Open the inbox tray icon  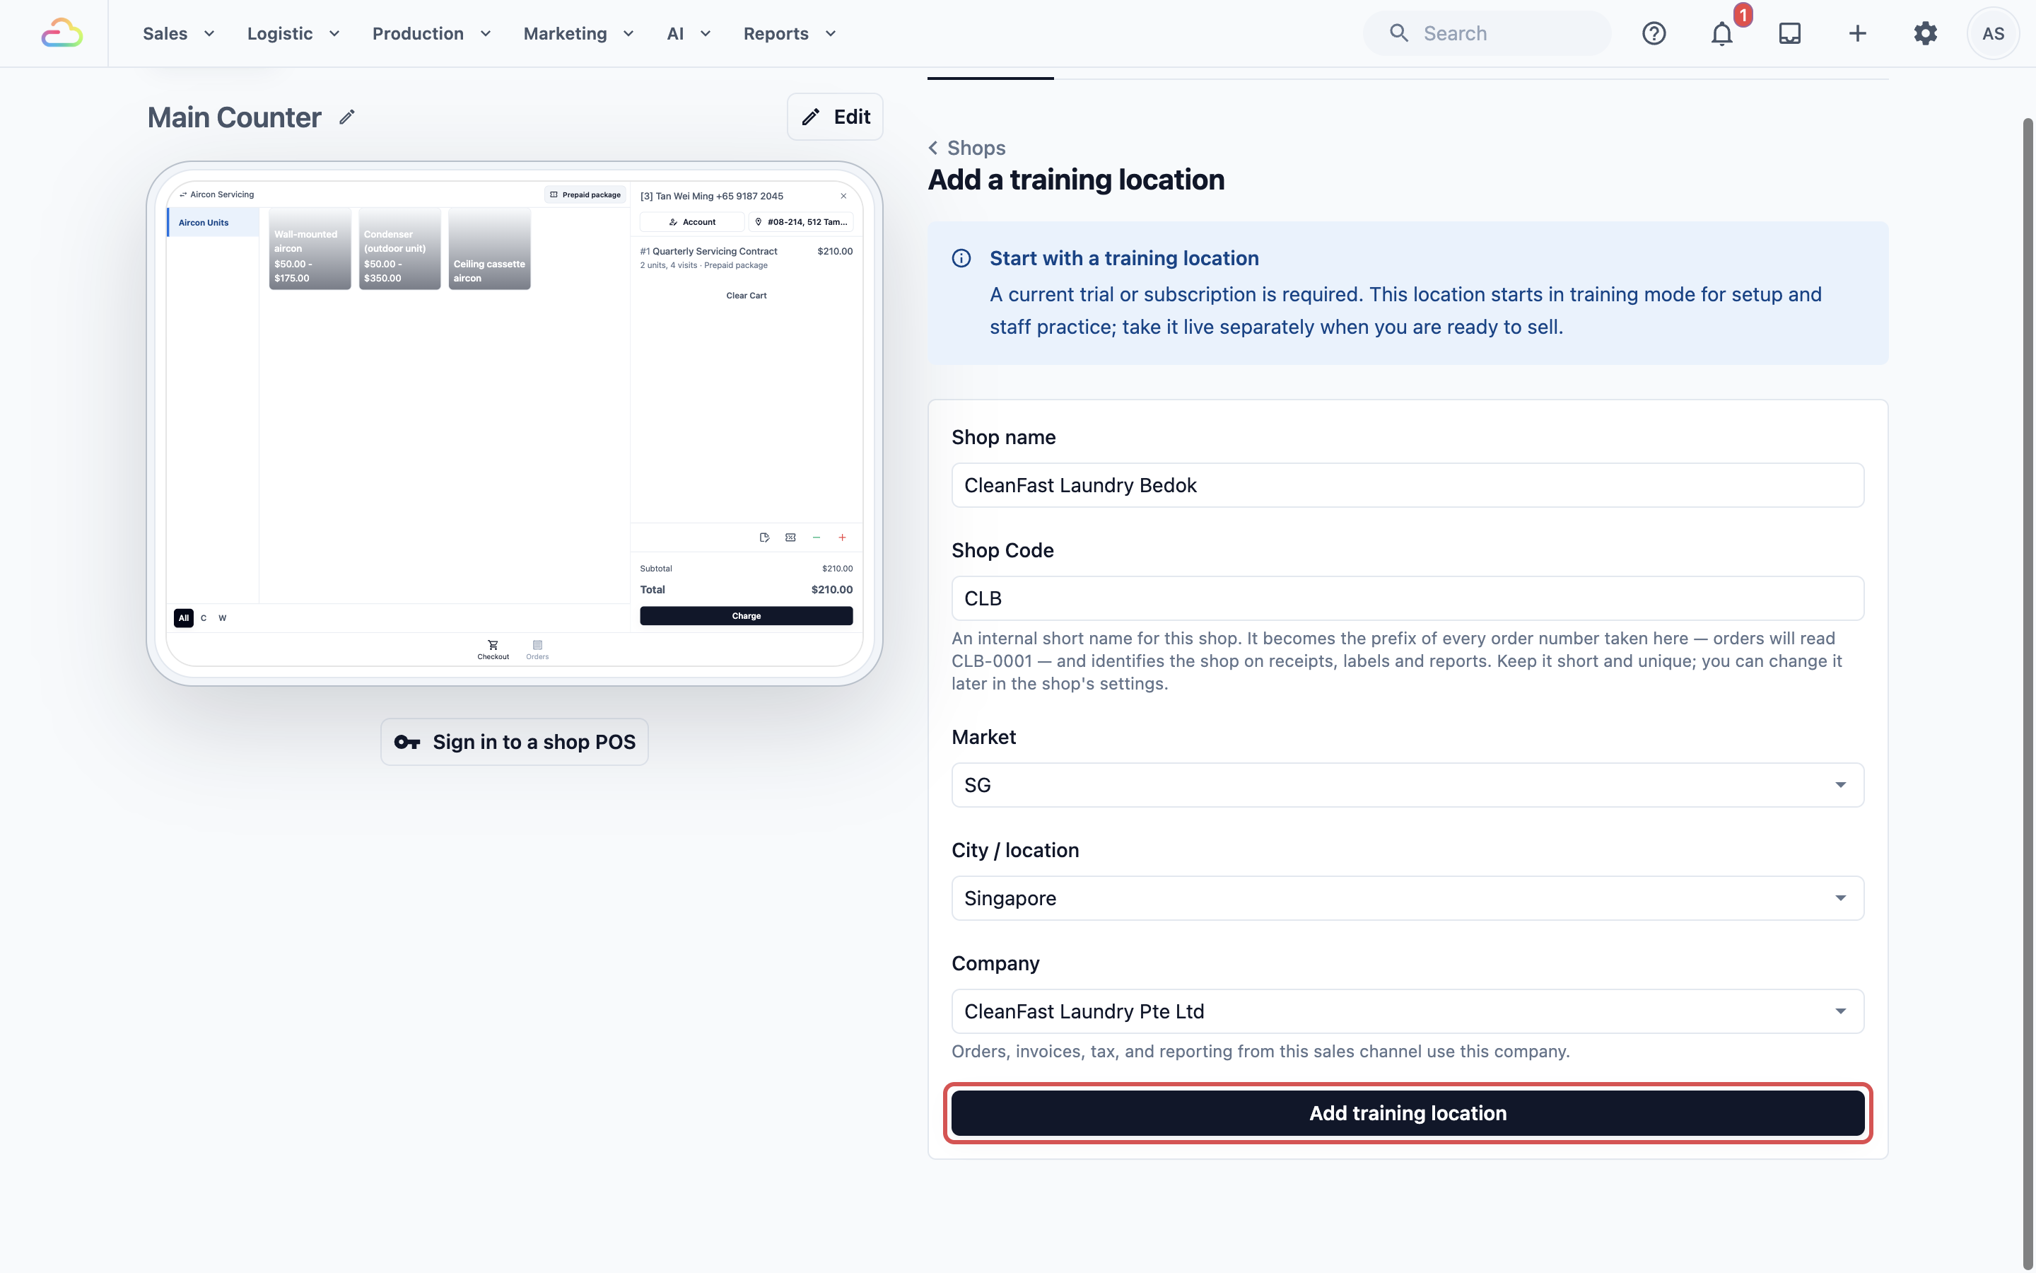pos(1789,34)
